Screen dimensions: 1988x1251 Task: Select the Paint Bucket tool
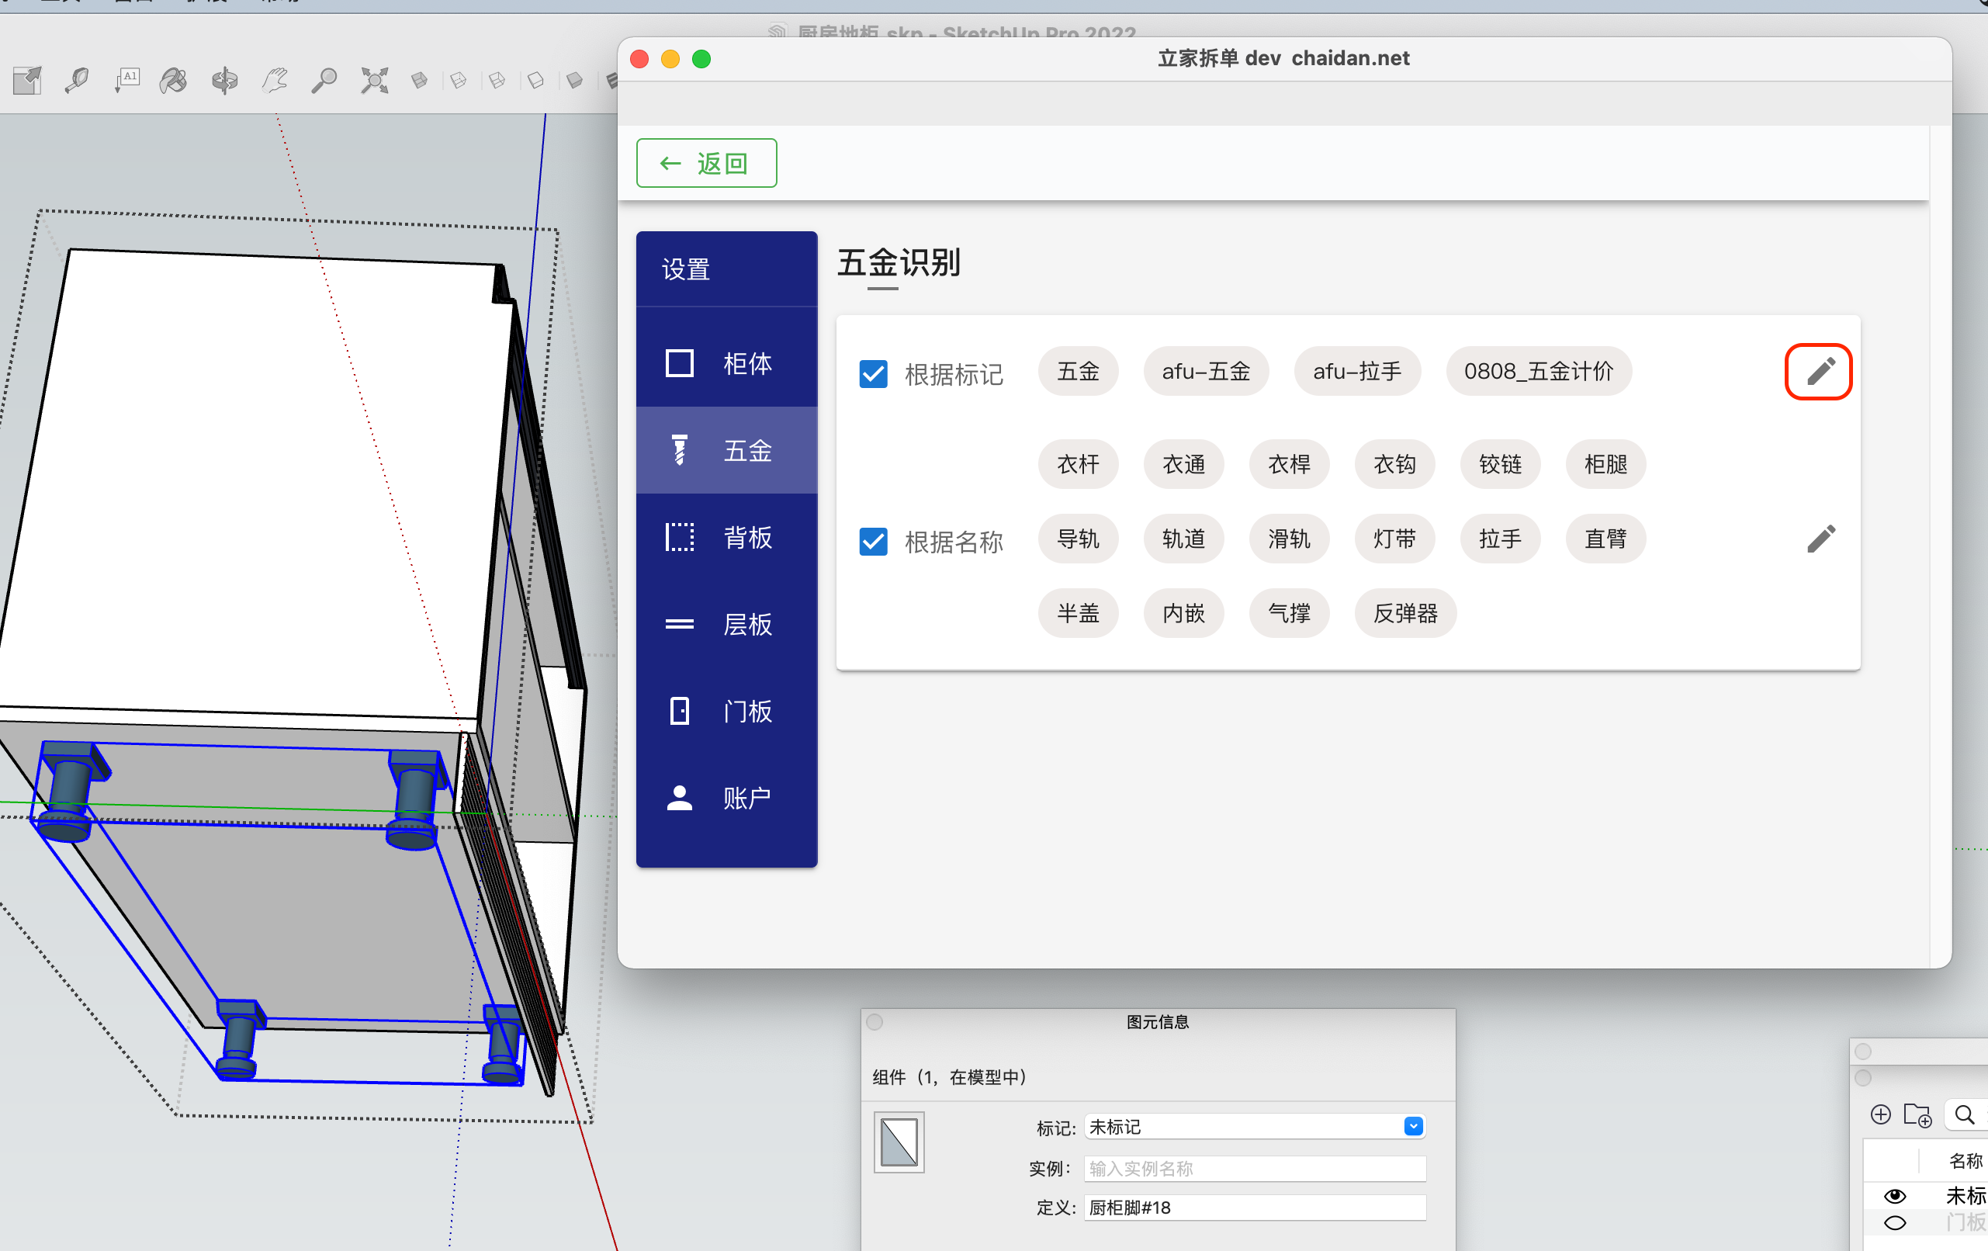click(173, 81)
